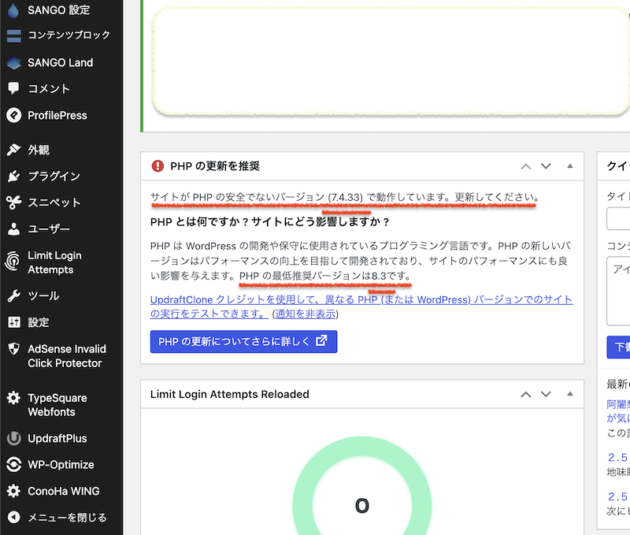Click the プラグイン plug icon
The width and height of the screenshot is (630, 535).
(13, 176)
